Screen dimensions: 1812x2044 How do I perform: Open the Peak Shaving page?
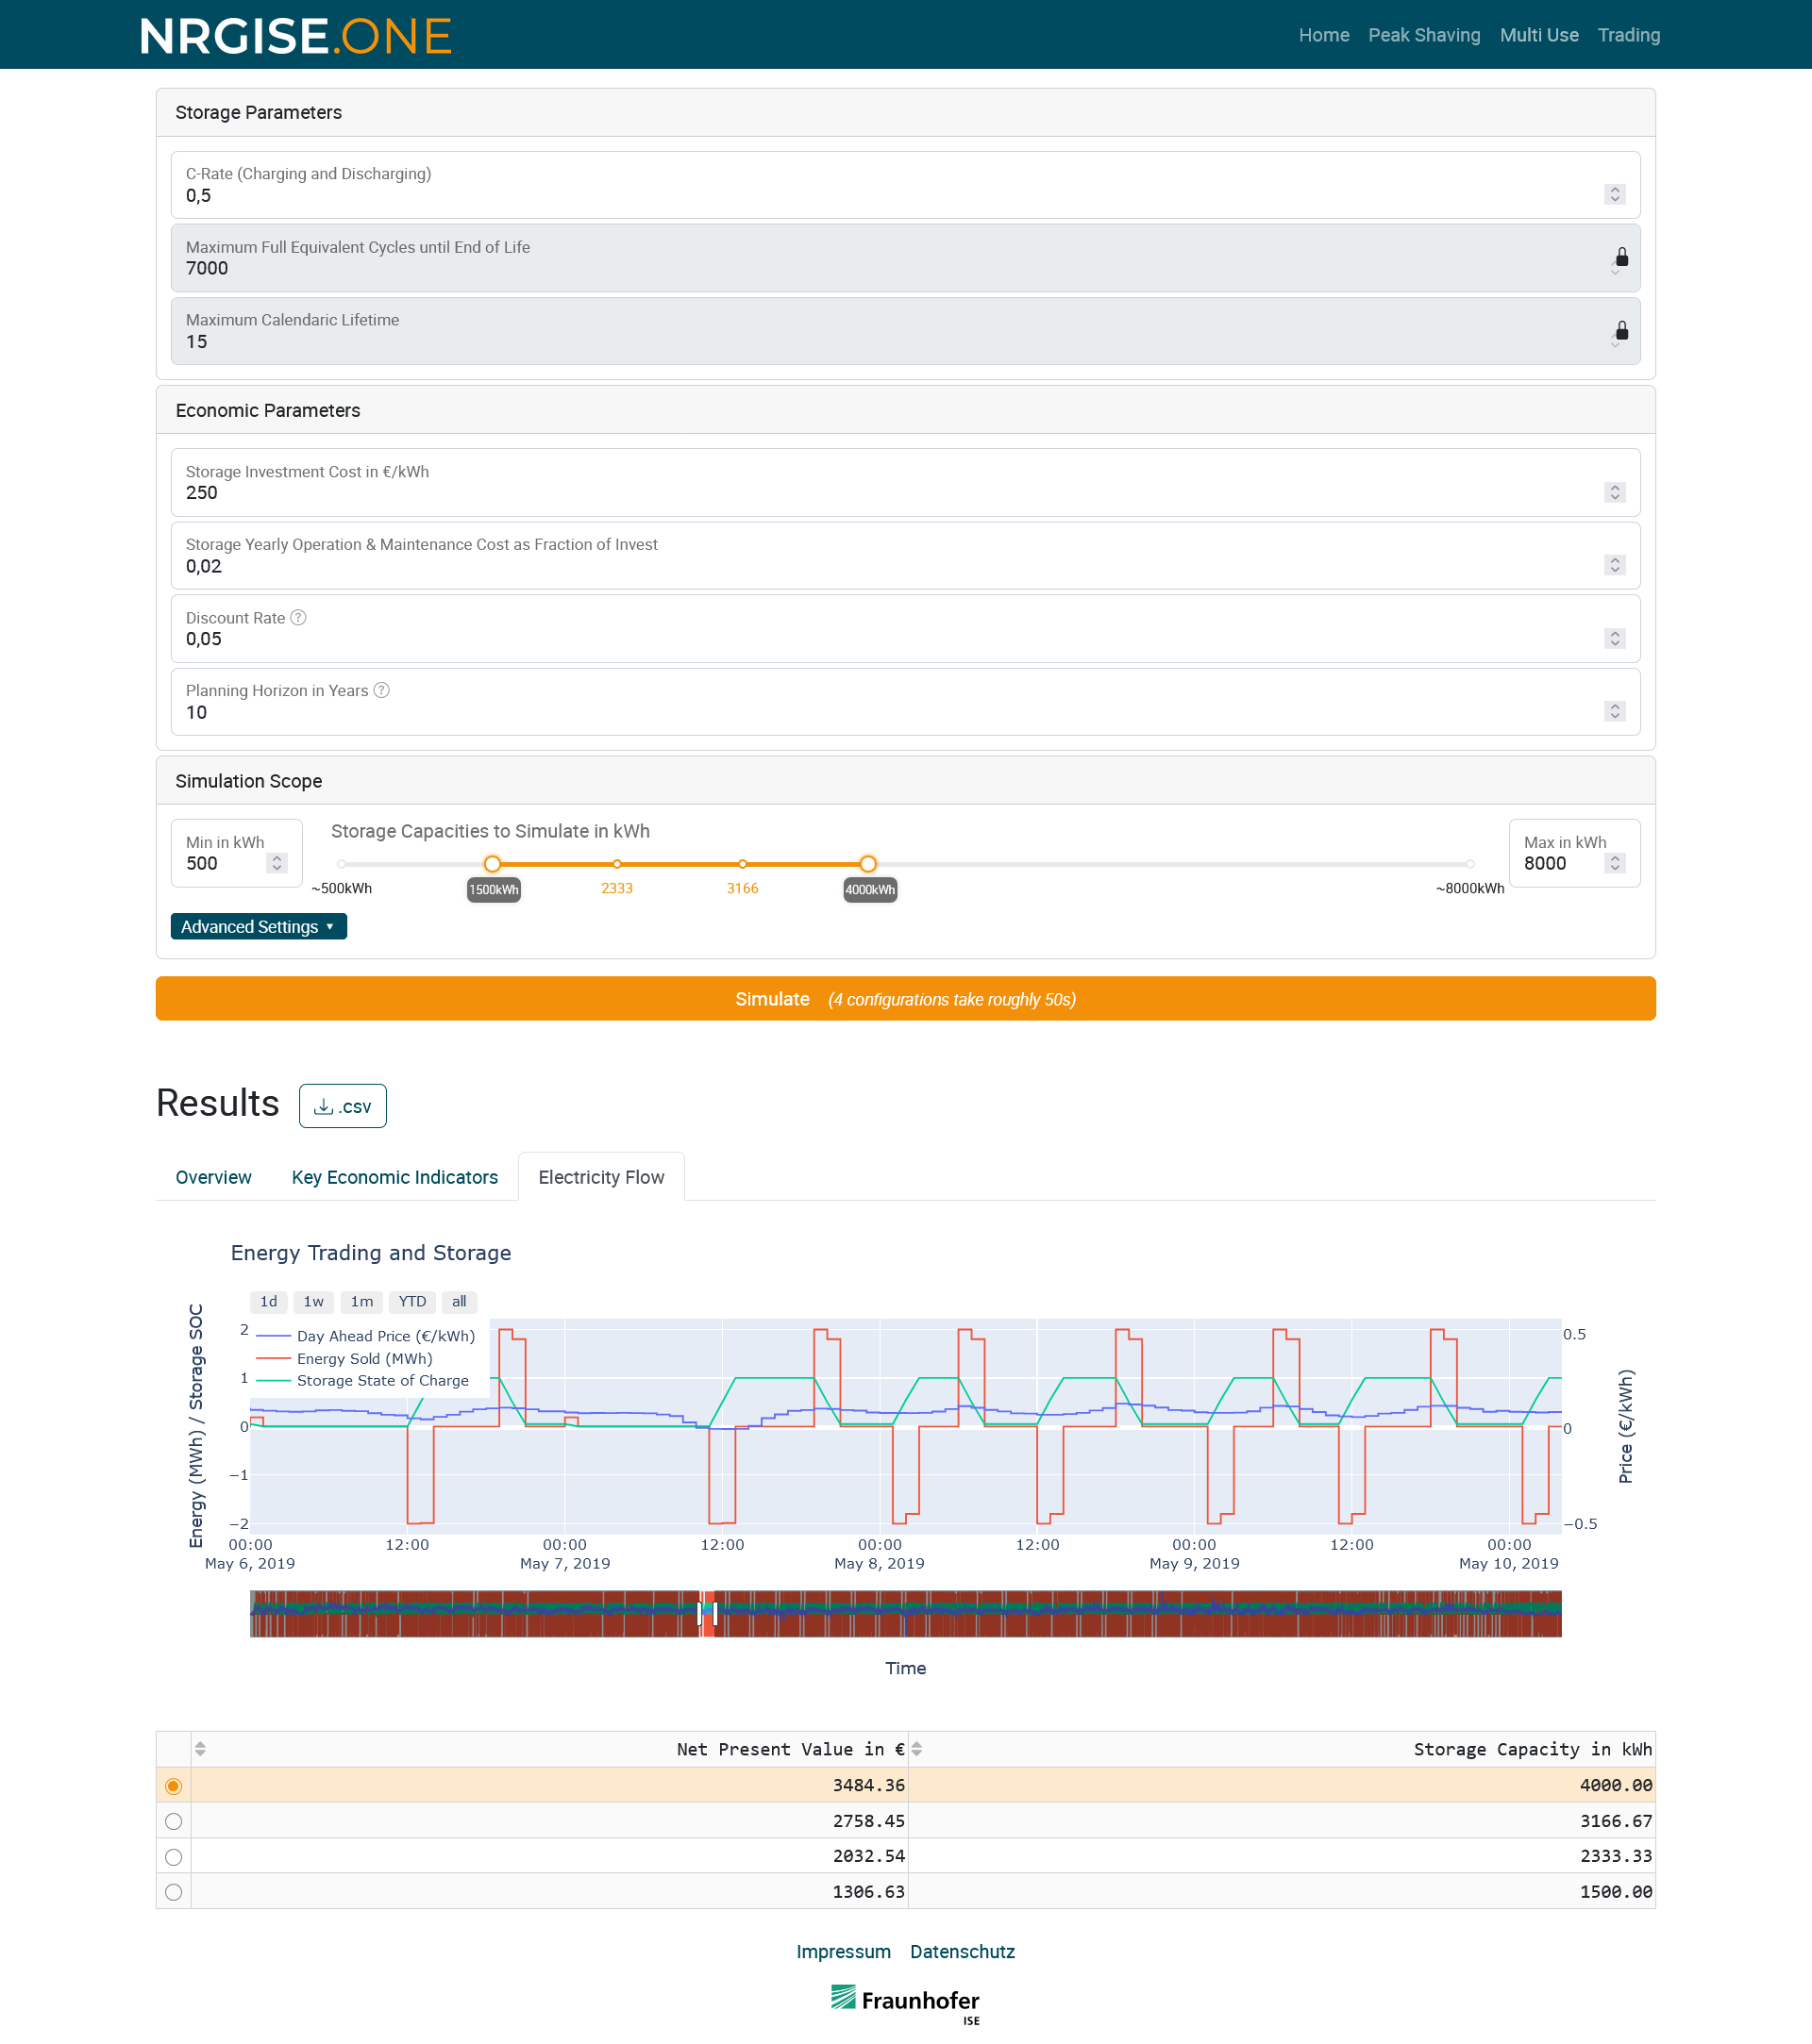click(x=1424, y=35)
